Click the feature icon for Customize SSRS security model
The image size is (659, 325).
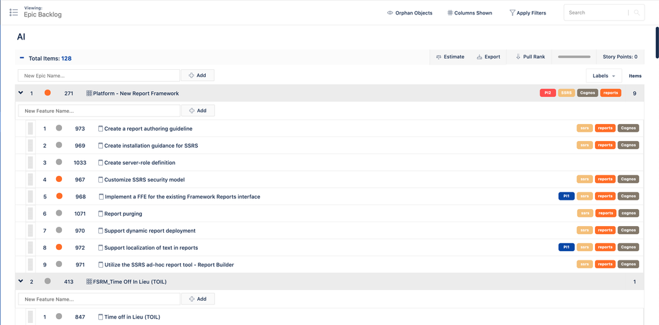pos(100,180)
